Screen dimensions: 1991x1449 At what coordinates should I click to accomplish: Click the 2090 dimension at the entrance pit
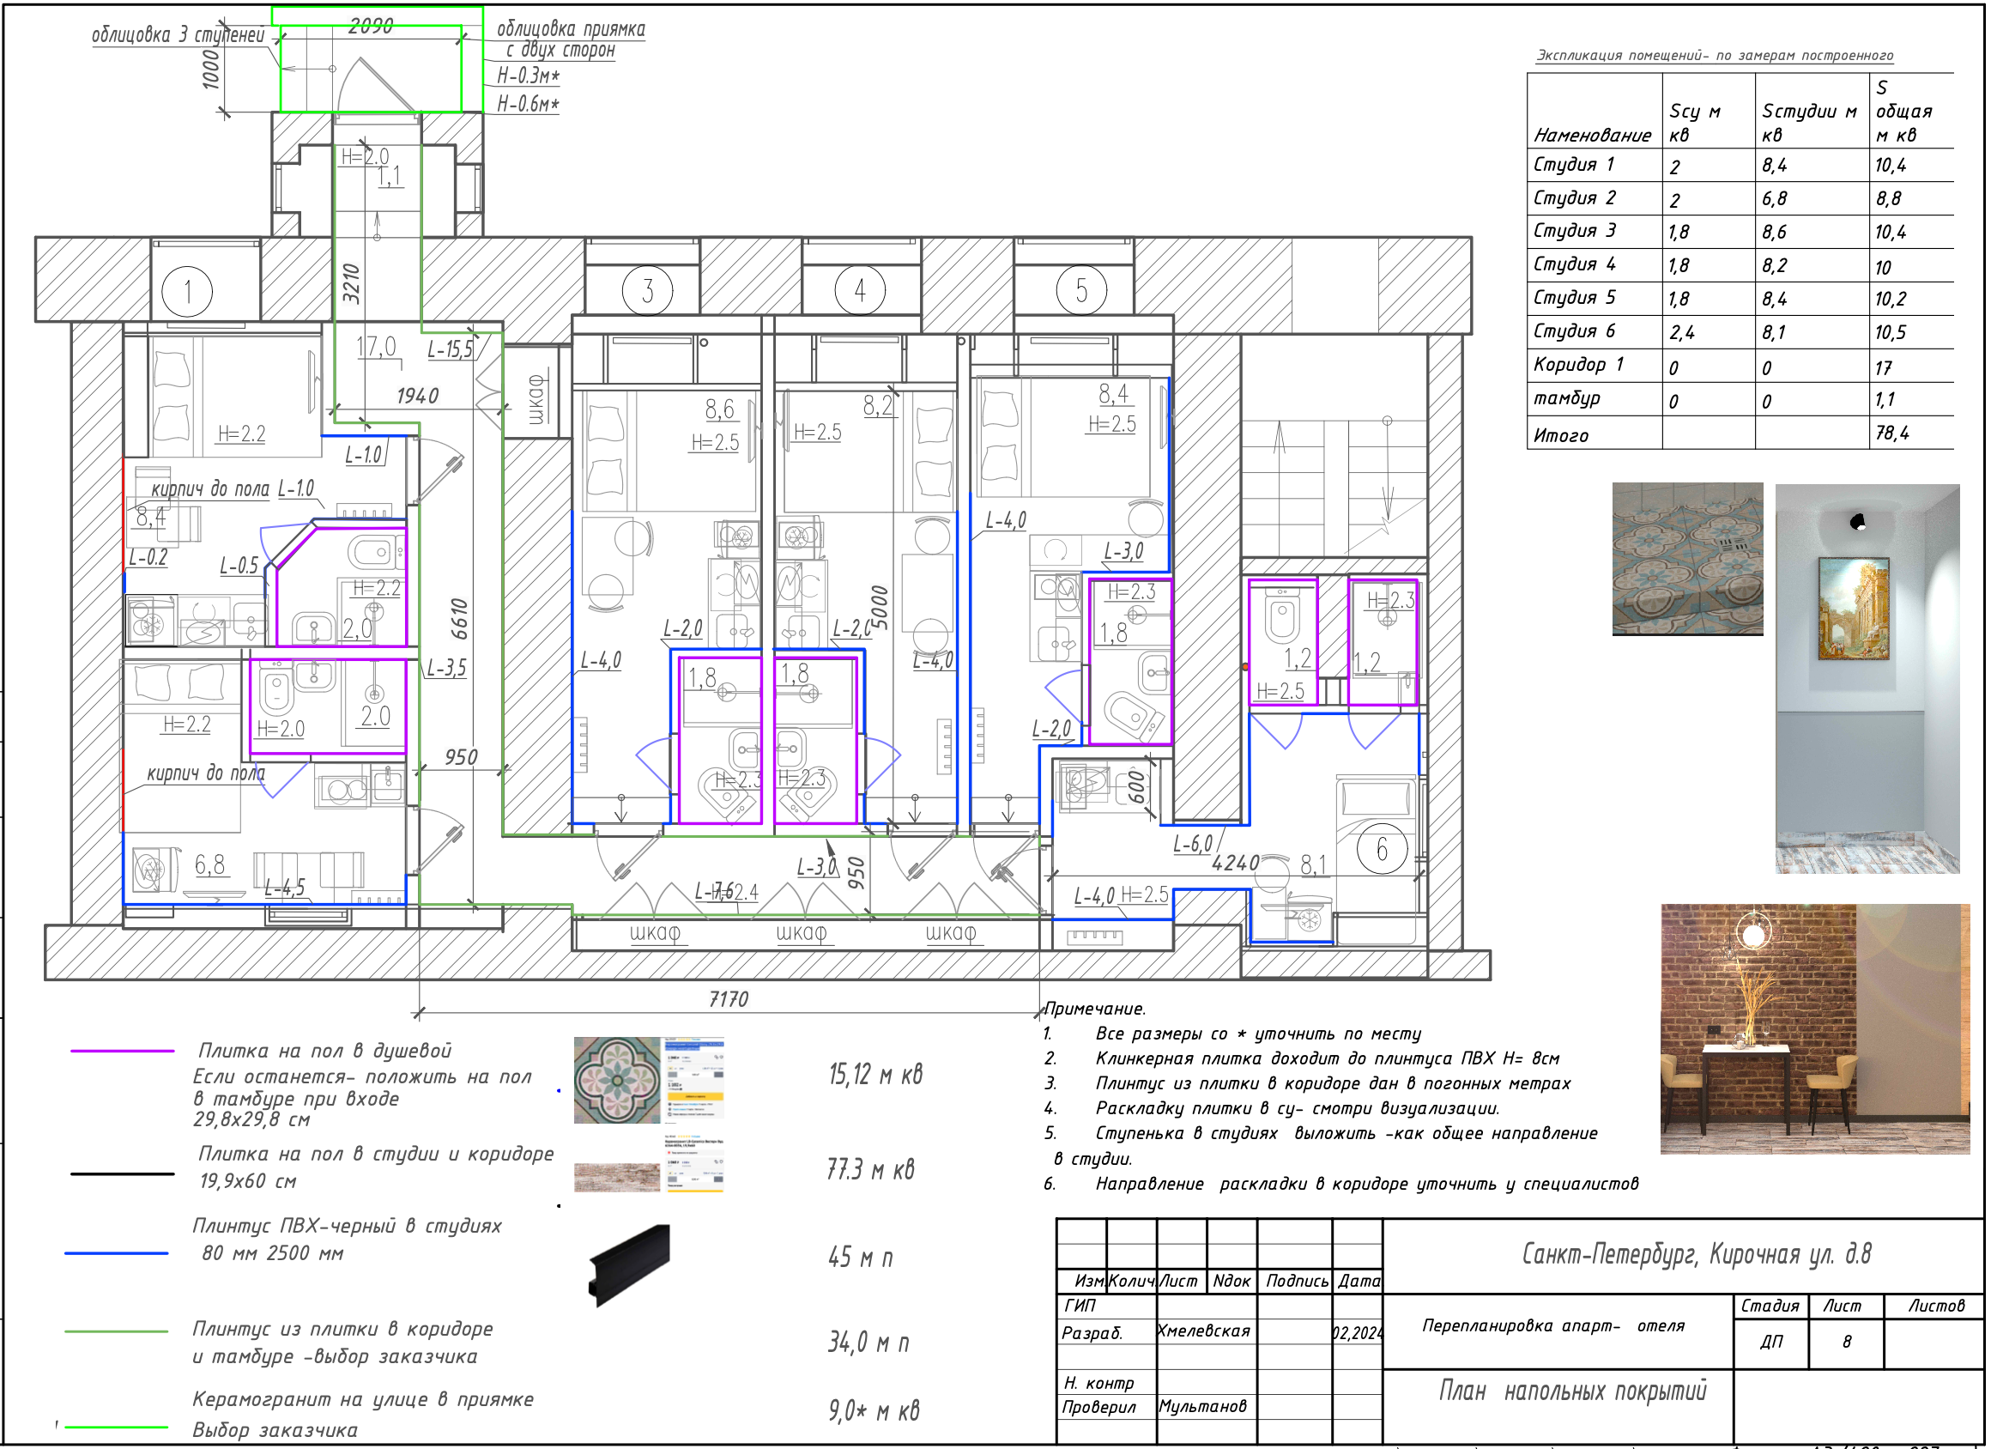(371, 27)
